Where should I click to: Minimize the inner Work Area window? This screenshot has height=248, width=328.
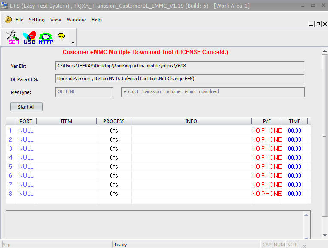pyautogui.click(x=311, y=24)
